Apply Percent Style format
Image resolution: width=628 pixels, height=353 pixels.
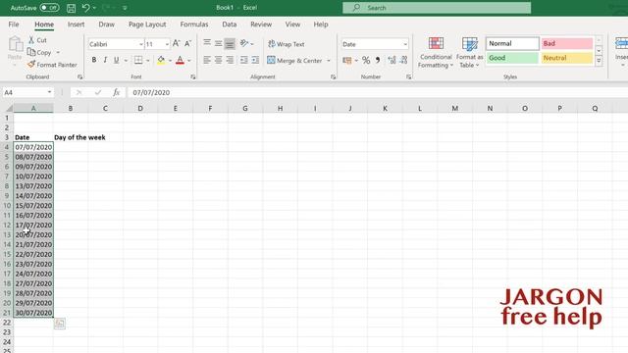pos(366,60)
